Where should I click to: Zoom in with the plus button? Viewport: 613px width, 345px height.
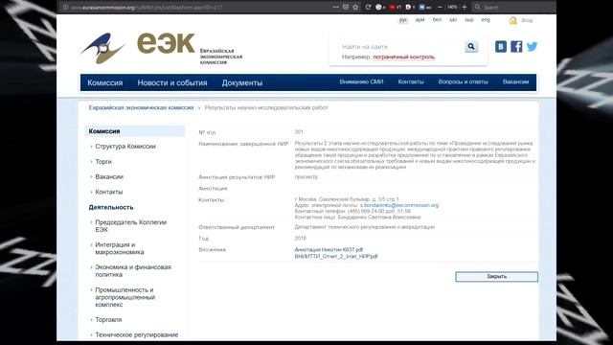click(465, 7)
